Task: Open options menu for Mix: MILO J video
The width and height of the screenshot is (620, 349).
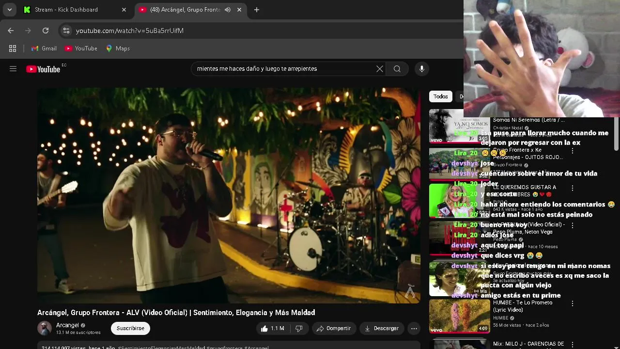Action: [573, 345]
